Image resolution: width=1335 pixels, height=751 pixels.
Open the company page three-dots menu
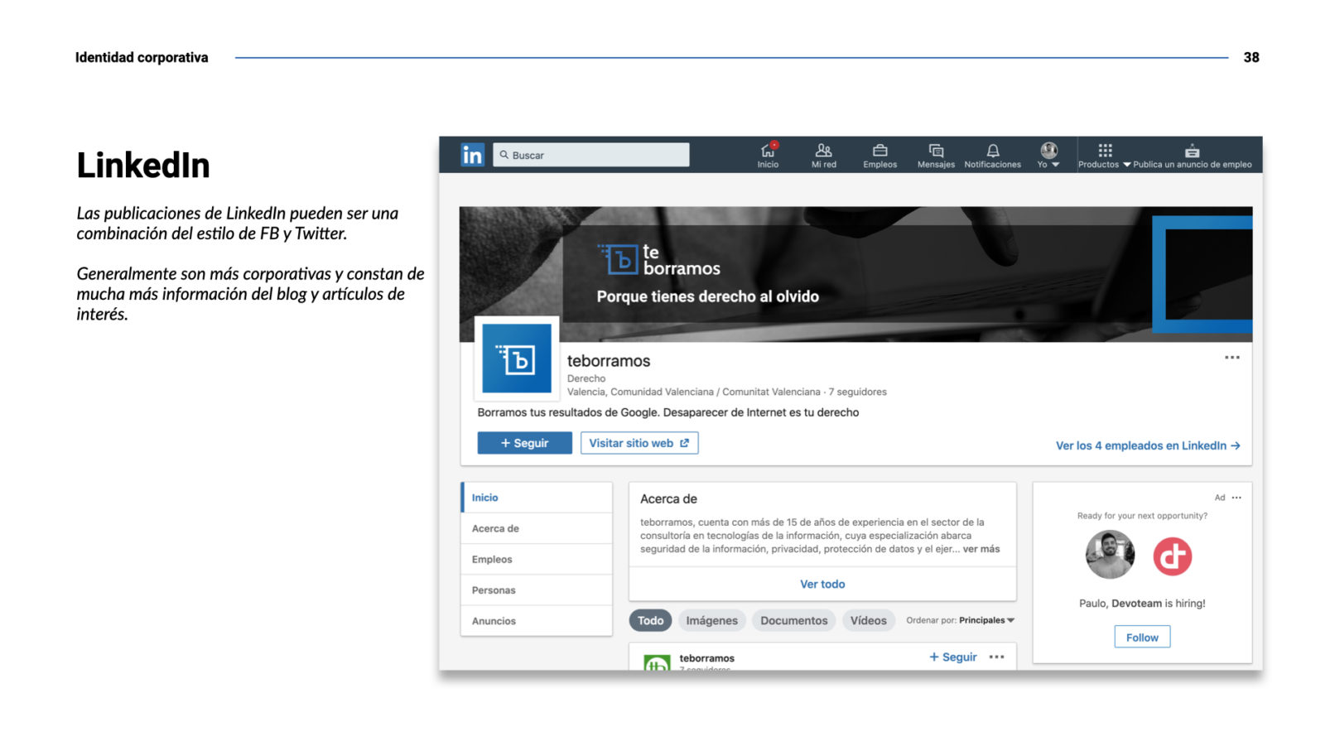(x=1232, y=358)
